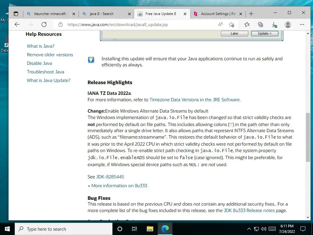Open the Favorites list
Screen dimensions: 313x235
coord(247,24)
